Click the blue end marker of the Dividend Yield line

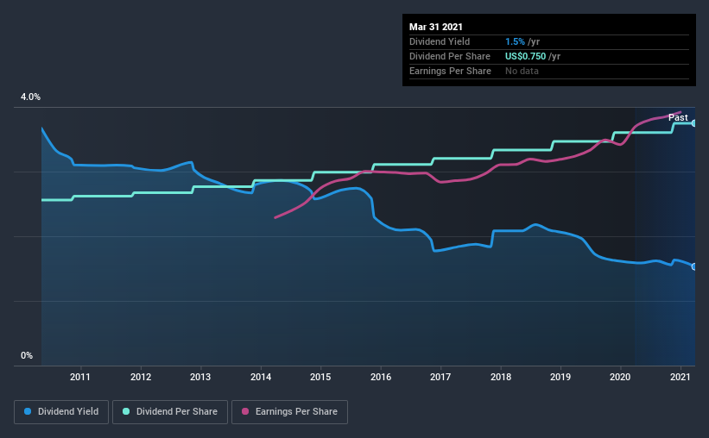click(x=693, y=266)
